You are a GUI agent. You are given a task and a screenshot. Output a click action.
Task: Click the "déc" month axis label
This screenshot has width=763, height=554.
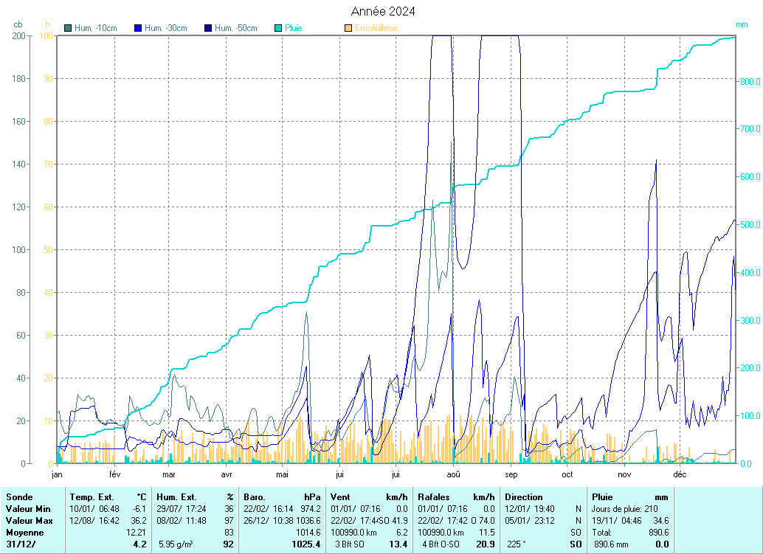click(x=680, y=474)
